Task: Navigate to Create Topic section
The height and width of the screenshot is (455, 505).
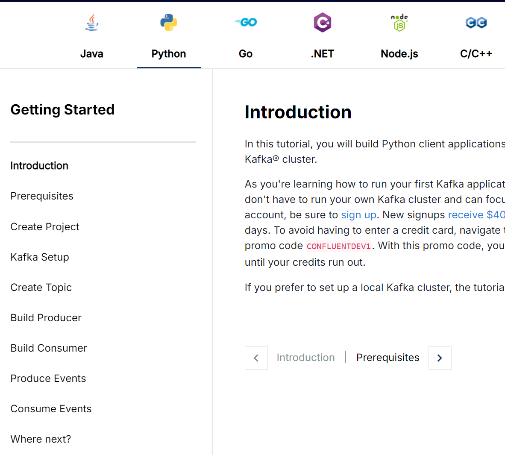Action: pos(41,288)
